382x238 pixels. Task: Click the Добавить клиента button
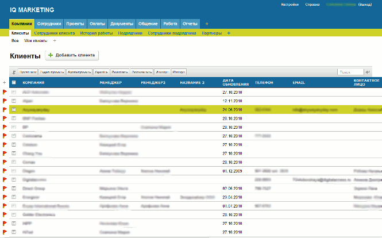72,55
